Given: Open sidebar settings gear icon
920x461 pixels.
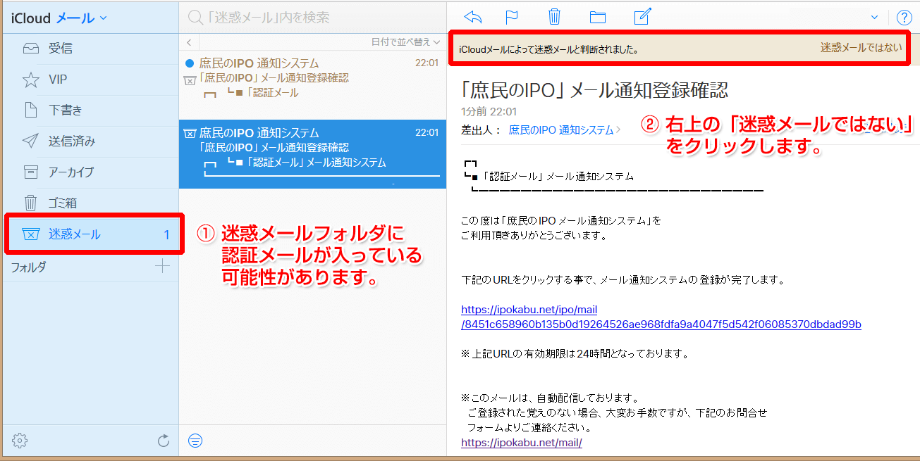Looking at the screenshot, I should [20, 441].
